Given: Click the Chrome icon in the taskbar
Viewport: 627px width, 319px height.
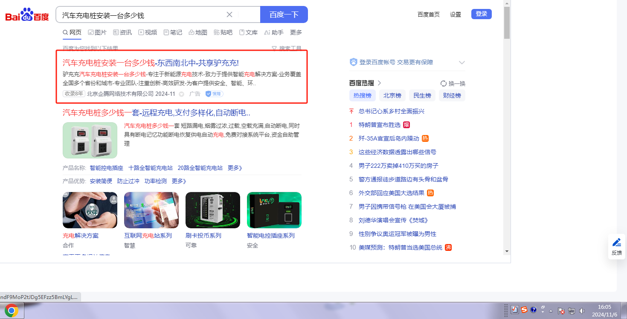Looking at the screenshot, I should (12, 311).
